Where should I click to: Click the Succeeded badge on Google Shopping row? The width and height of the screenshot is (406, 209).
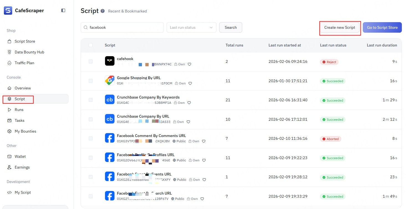point(333,81)
